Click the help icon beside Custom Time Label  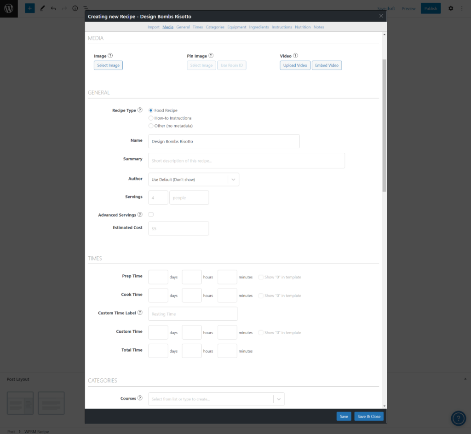tap(140, 312)
